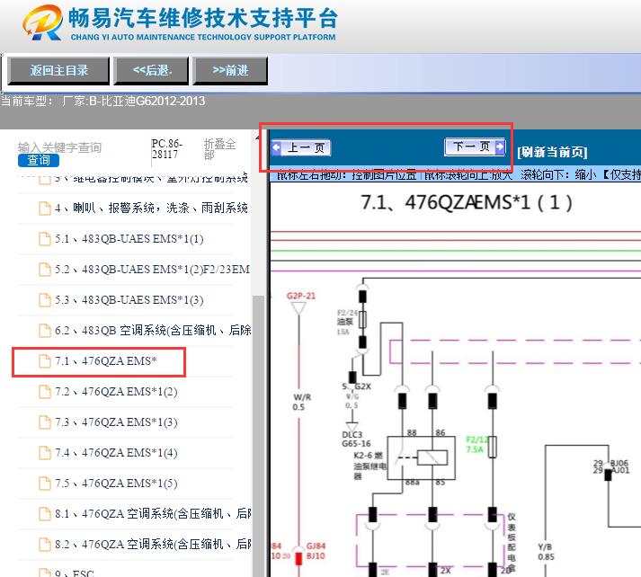Image resolution: width=641 pixels, height=577 pixels.
Task: Click document icon beside 7.4 entry
Action: point(45,453)
